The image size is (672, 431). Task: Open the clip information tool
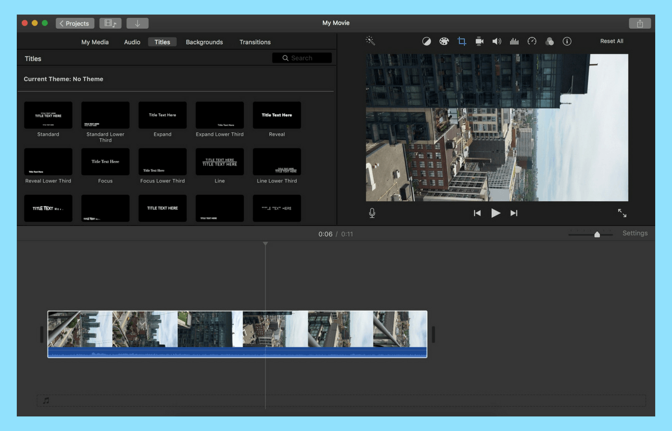567,41
